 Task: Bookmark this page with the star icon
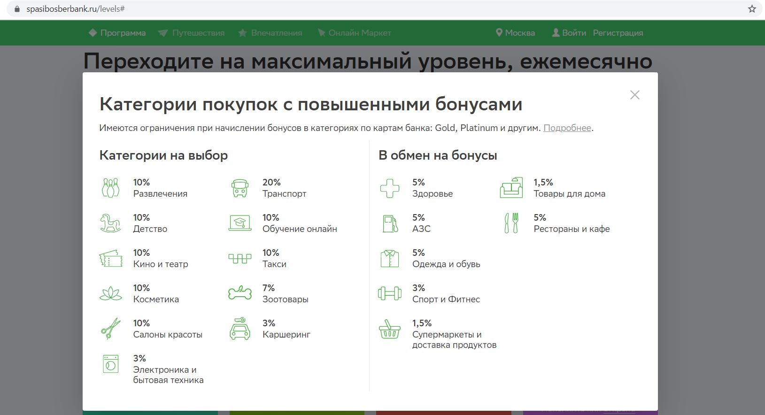[x=752, y=9]
